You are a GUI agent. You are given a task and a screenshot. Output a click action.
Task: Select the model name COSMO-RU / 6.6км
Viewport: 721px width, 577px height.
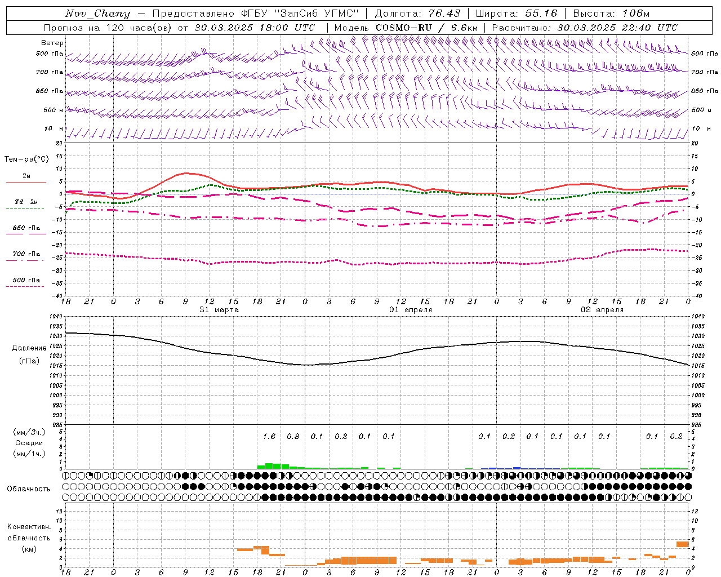(427, 28)
